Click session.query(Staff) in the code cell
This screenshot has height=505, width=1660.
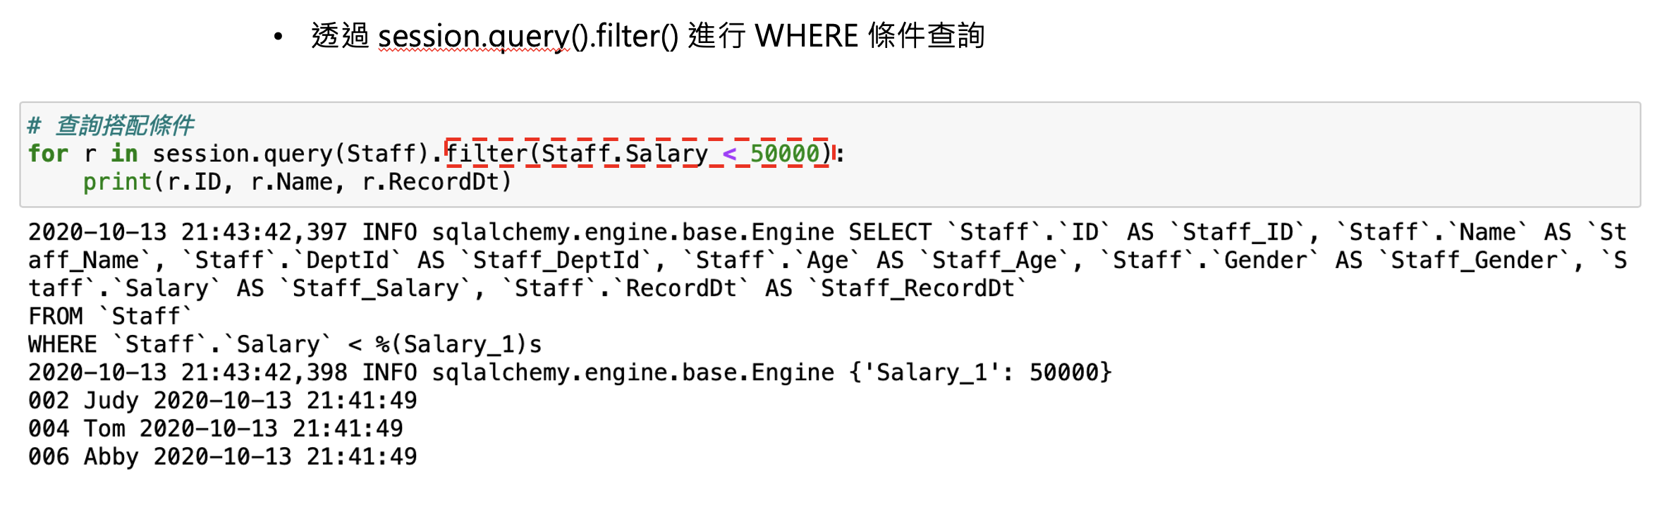tap(291, 154)
